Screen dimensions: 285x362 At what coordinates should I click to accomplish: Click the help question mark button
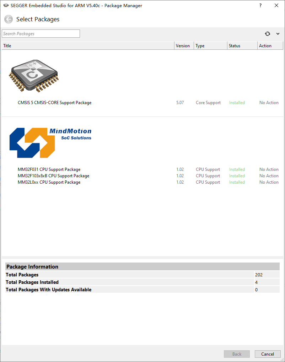pyautogui.click(x=260, y=5)
